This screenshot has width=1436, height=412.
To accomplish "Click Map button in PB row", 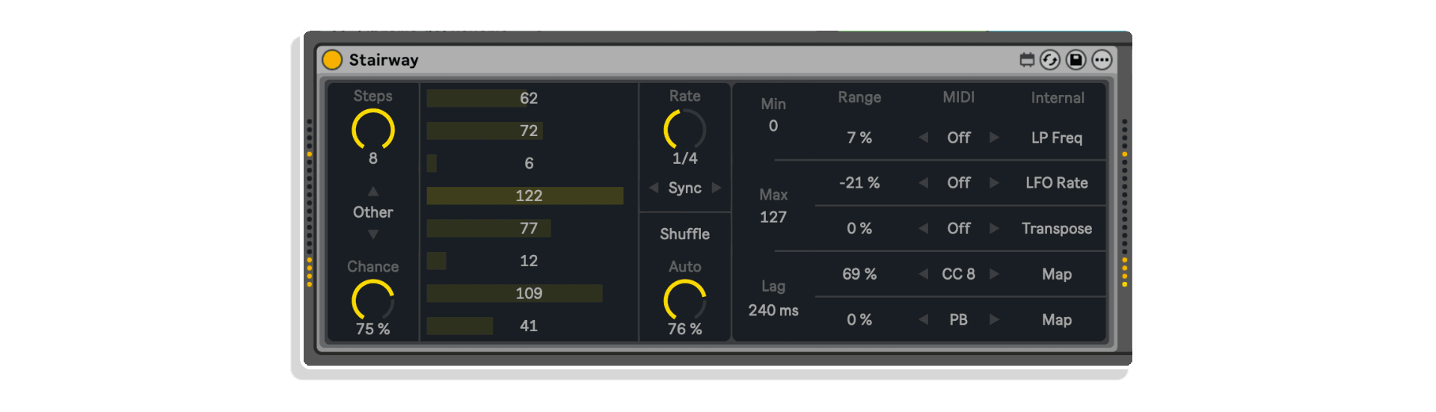I will click(1057, 320).
